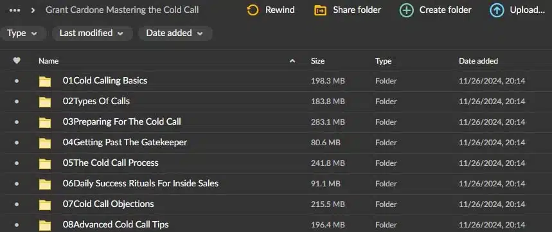Click folder icon of 08Advanced Cold Call Tips
The image size is (552, 232).
pyautogui.click(x=45, y=225)
